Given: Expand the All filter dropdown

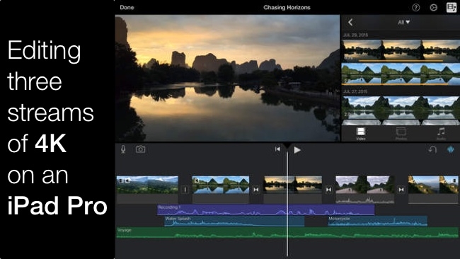Looking at the screenshot, I should point(403,23).
